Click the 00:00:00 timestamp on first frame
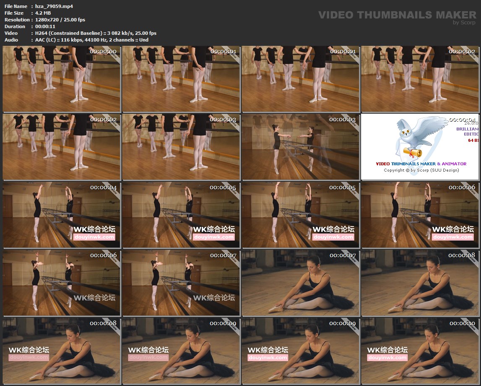The image size is (481, 386). tap(103, 52)
